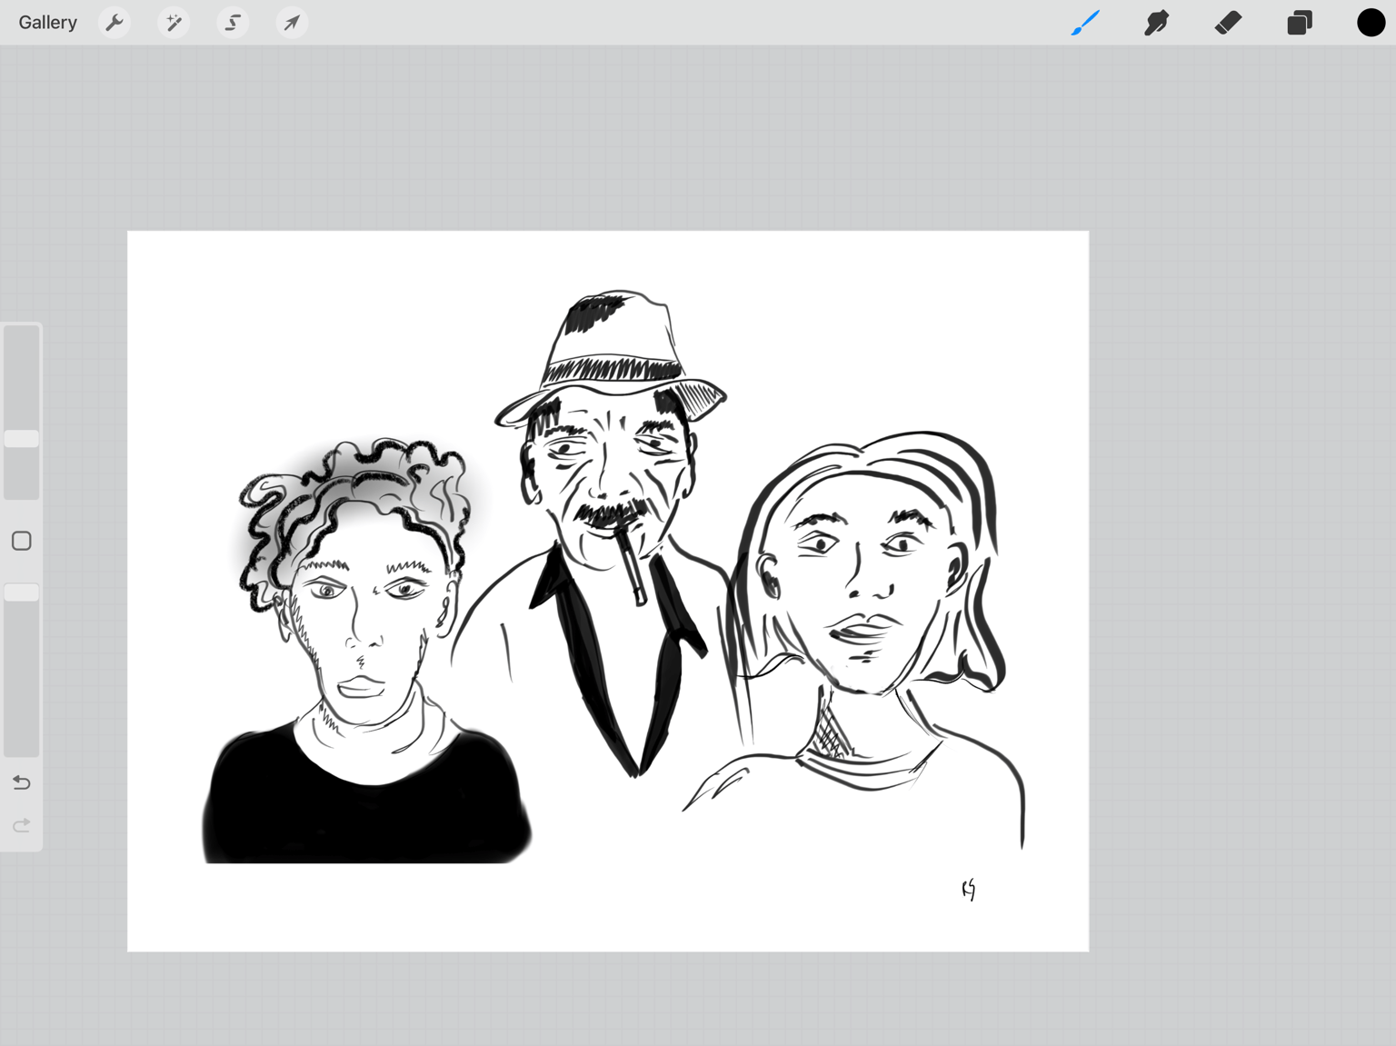Screen dimensions: 1396x1046
Task: Tap the sidebar Modify square button
Action: (x=22, y=542)
